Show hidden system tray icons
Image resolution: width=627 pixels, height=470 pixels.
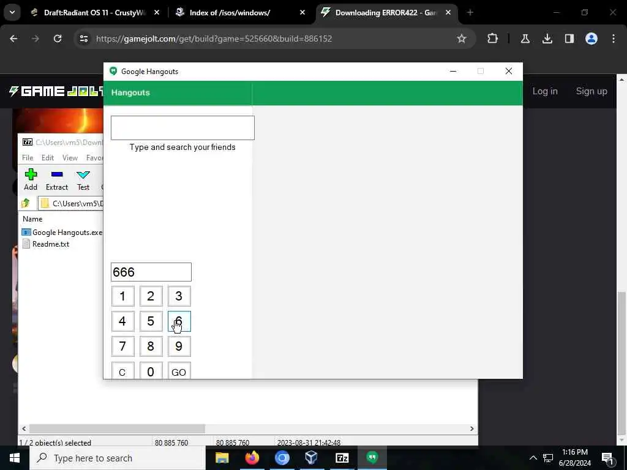[533, 458]
